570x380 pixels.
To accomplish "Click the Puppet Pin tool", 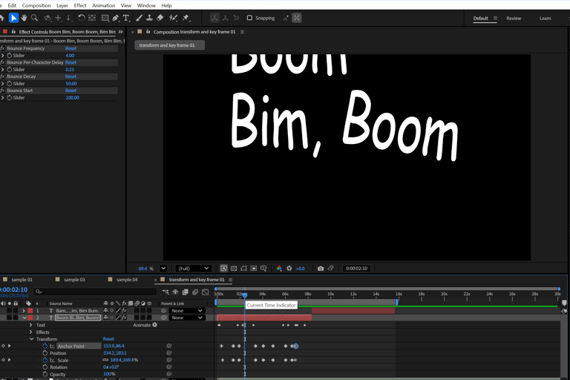I will click(186, 18).
